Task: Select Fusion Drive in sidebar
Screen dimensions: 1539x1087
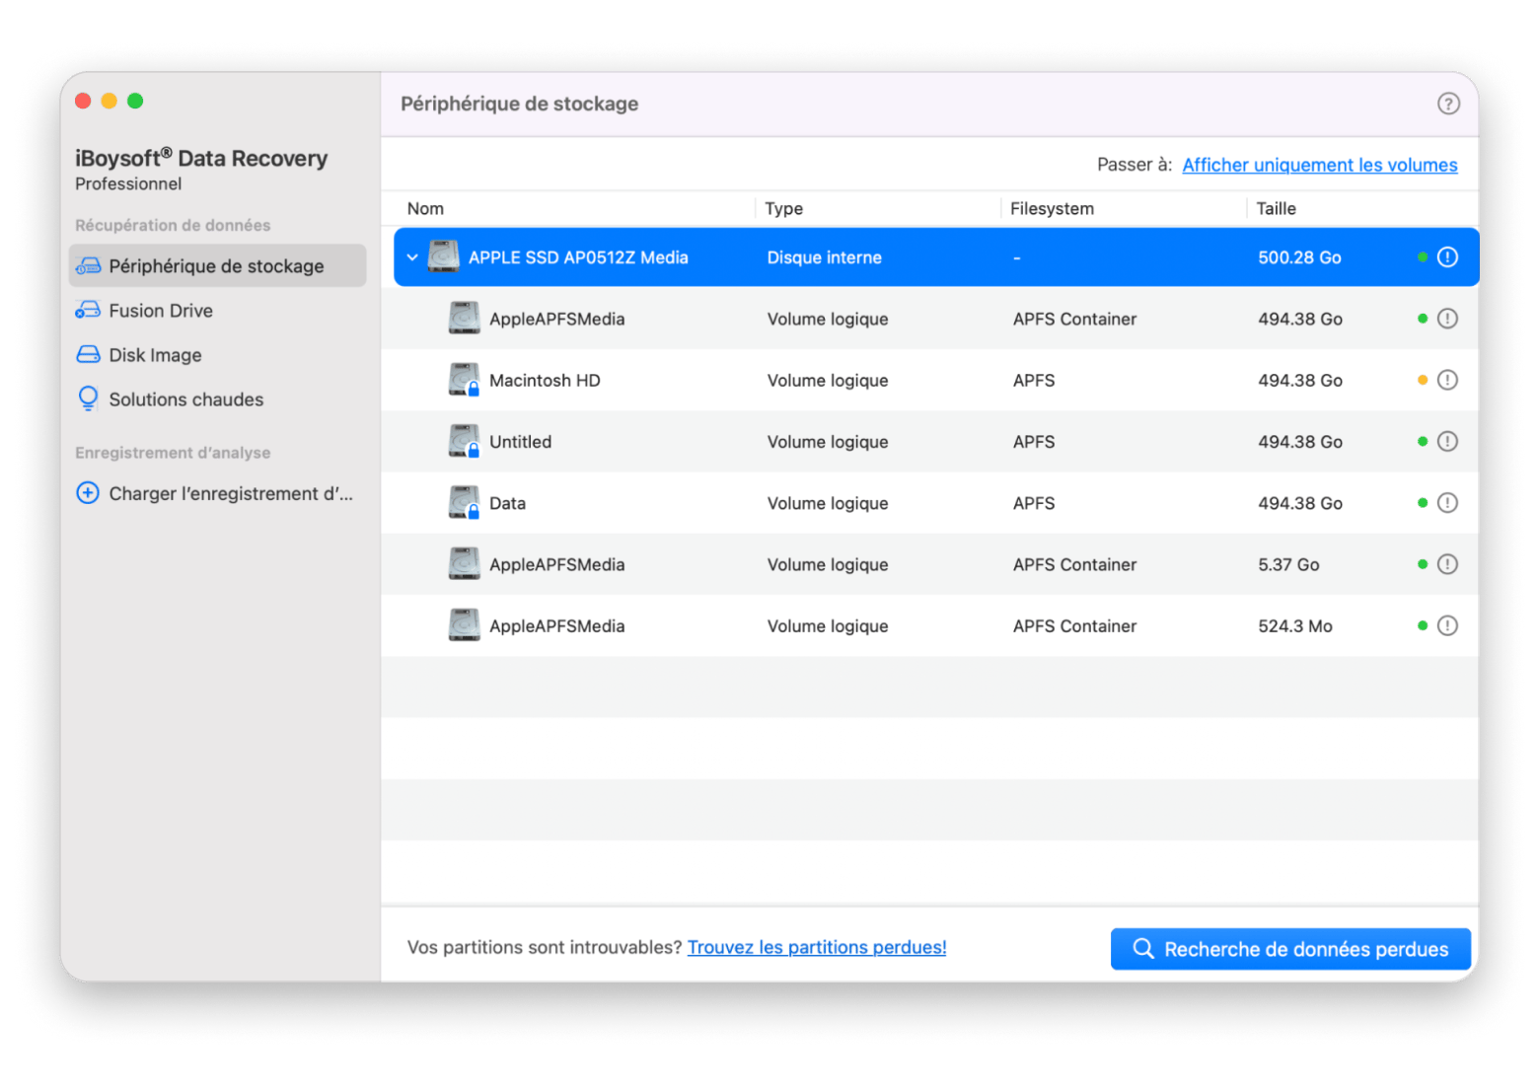Action: [x=217, y=311]
